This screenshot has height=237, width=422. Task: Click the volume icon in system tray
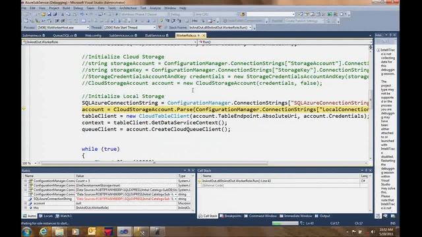[x=373, y=232]
